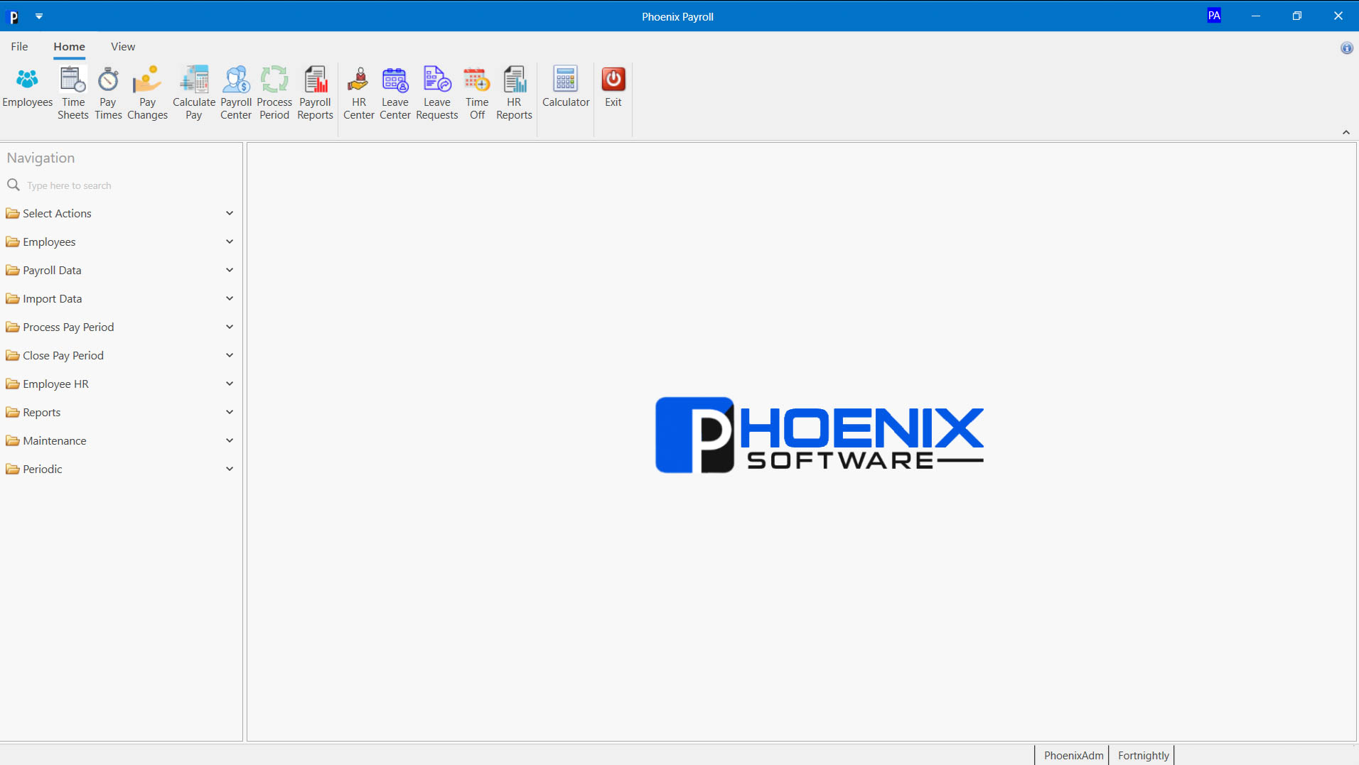Restore down the Phoenix Payroll window
This screenshot has width=1359, height=765.
(1297, 16)
